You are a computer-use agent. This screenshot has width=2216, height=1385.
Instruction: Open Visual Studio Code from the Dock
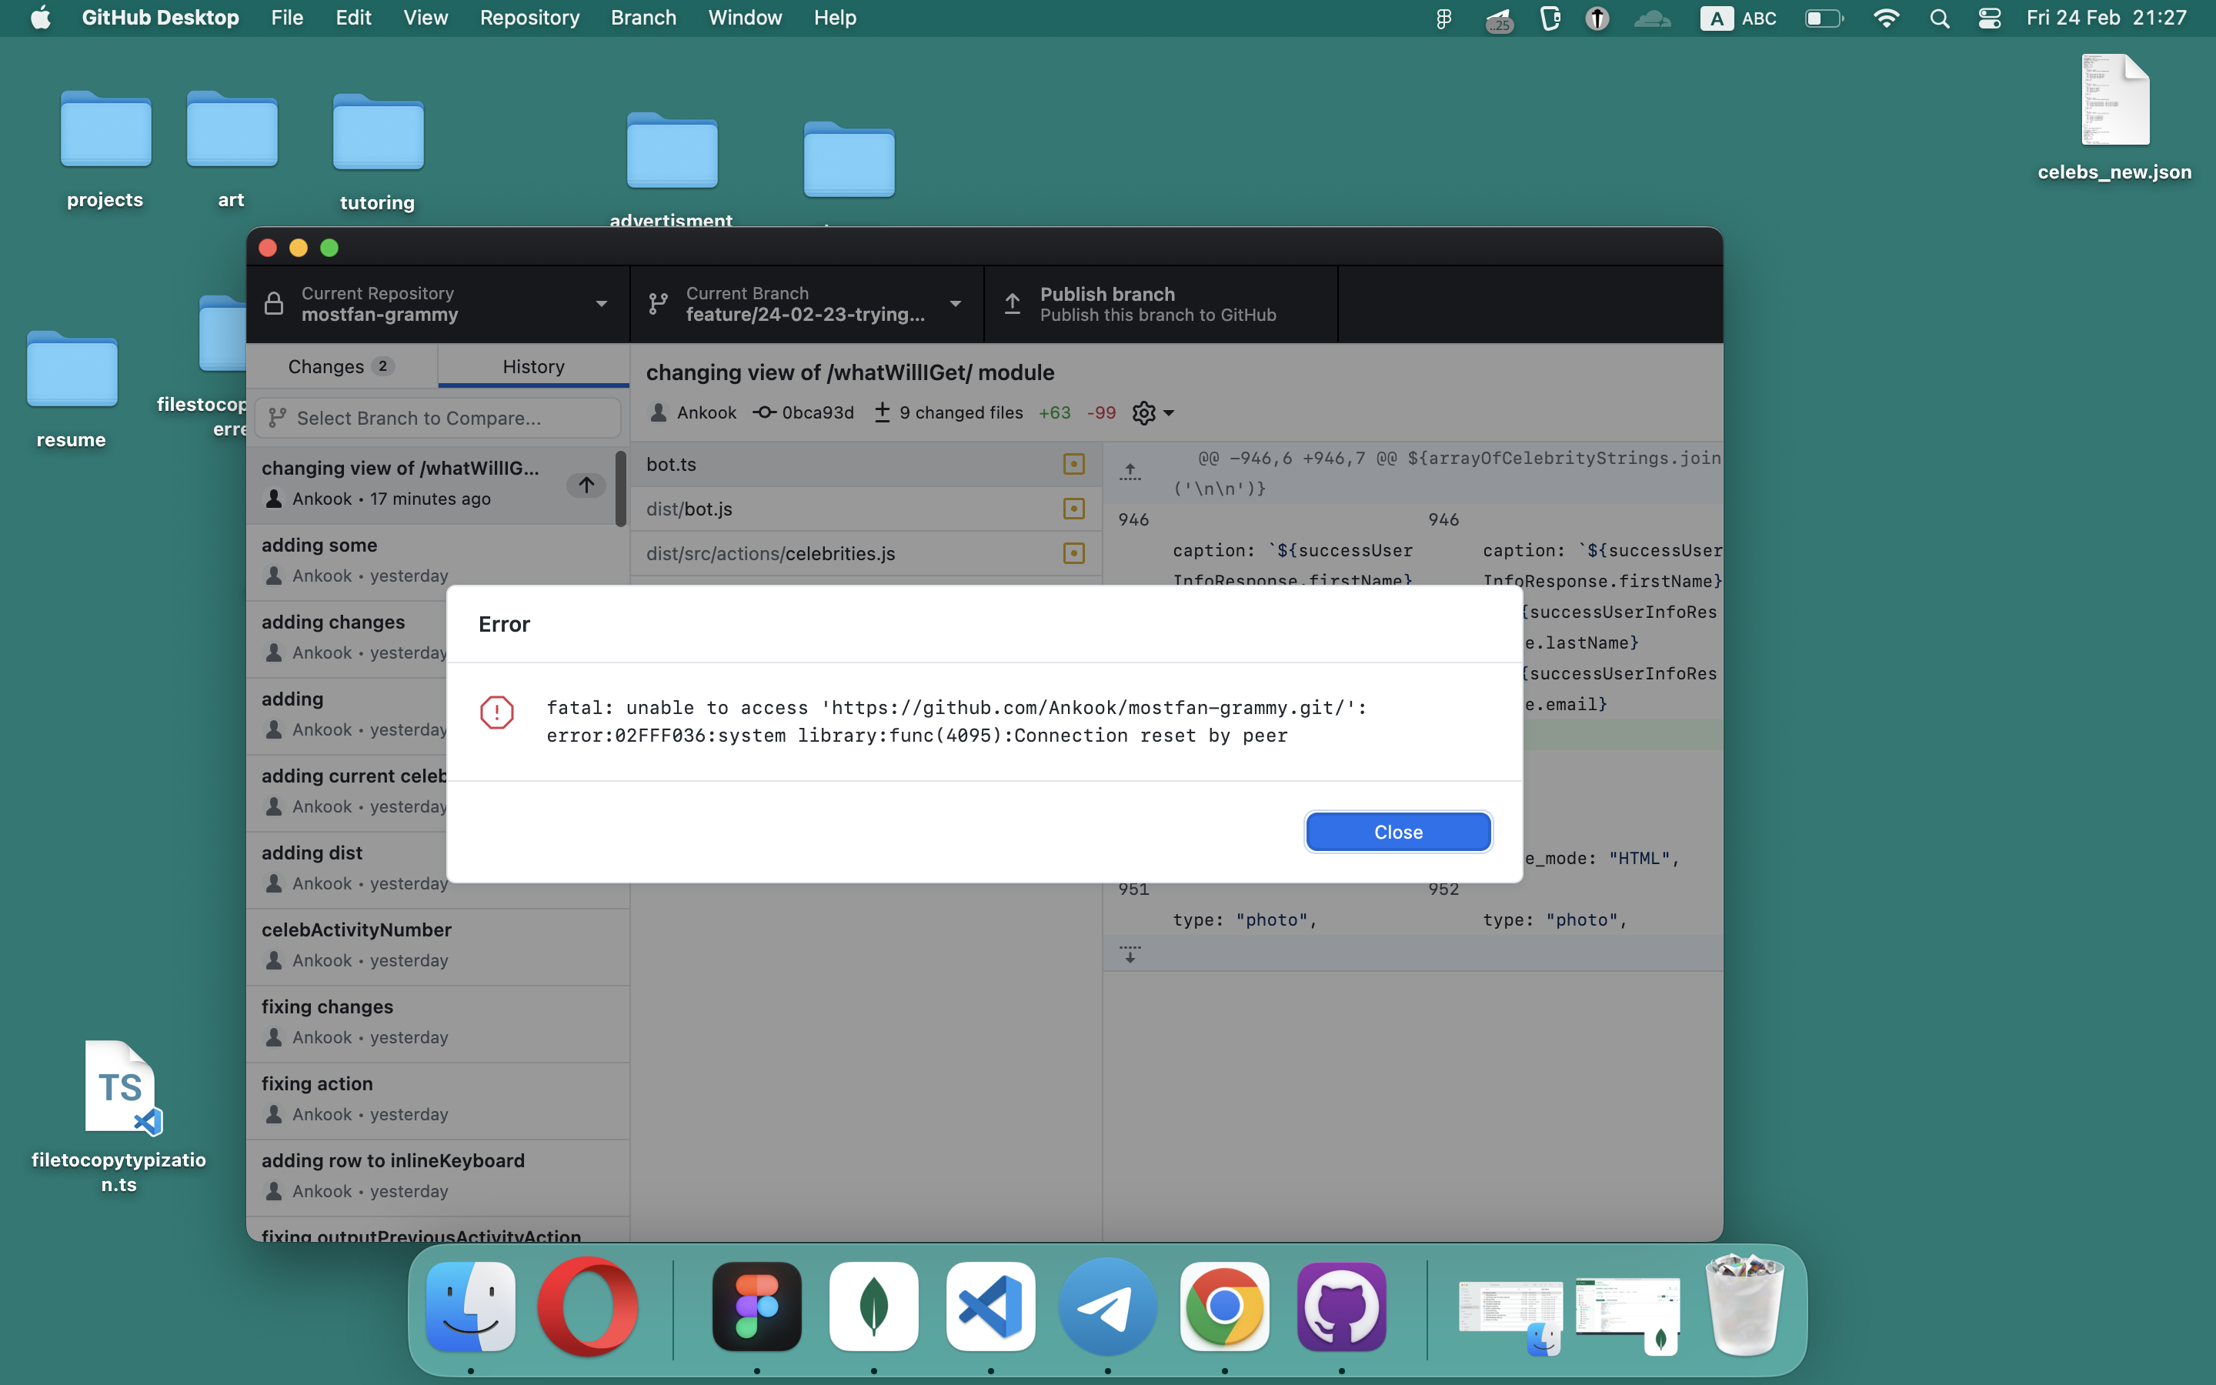[991, 1307]
